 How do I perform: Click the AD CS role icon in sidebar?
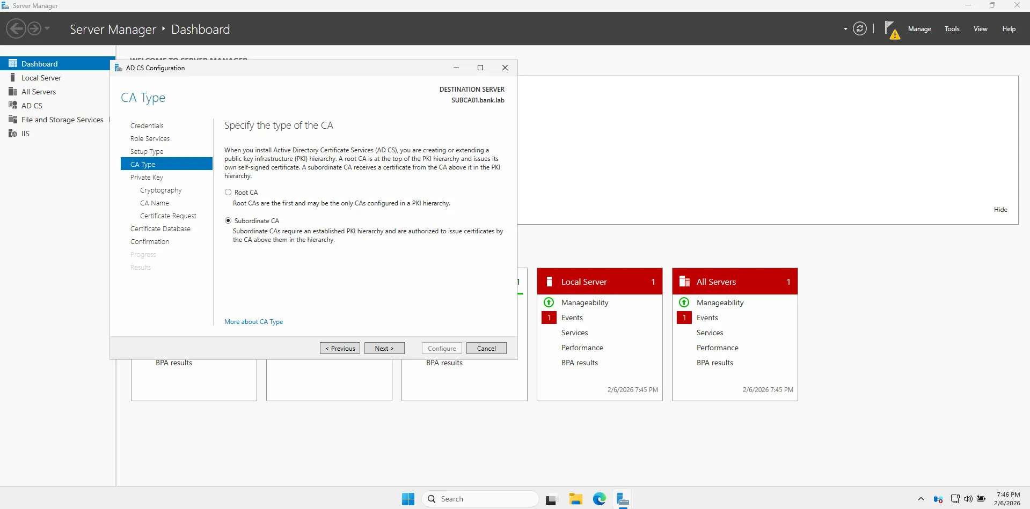coord(13,106)
